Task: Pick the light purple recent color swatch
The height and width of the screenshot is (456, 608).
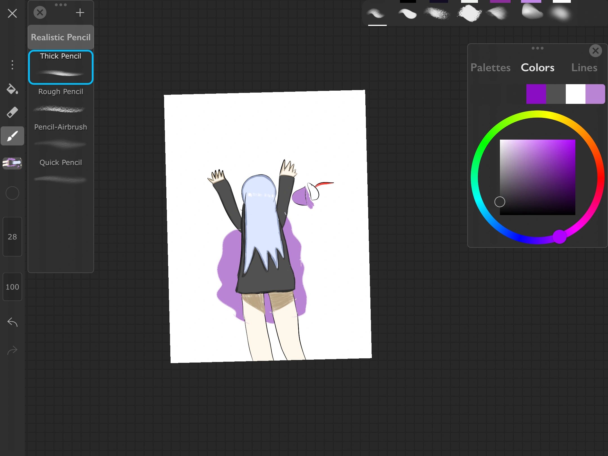Action: pos(595,94)
